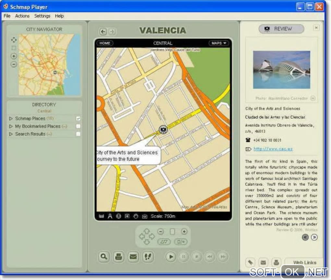This screenshot has height=280, width=331.
Task: Click the phone number +34 902 10 0031
Action: click(x=267, y=140)
